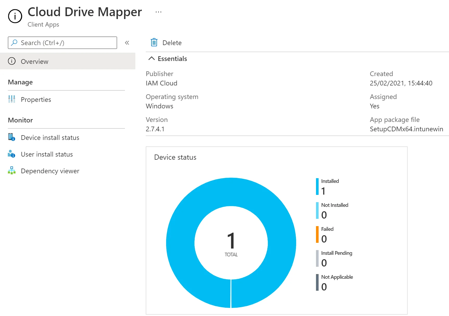Collapse the Essentials section chevron
The height and width of the screenshot is (316, 449).
[x=151, y=59]
